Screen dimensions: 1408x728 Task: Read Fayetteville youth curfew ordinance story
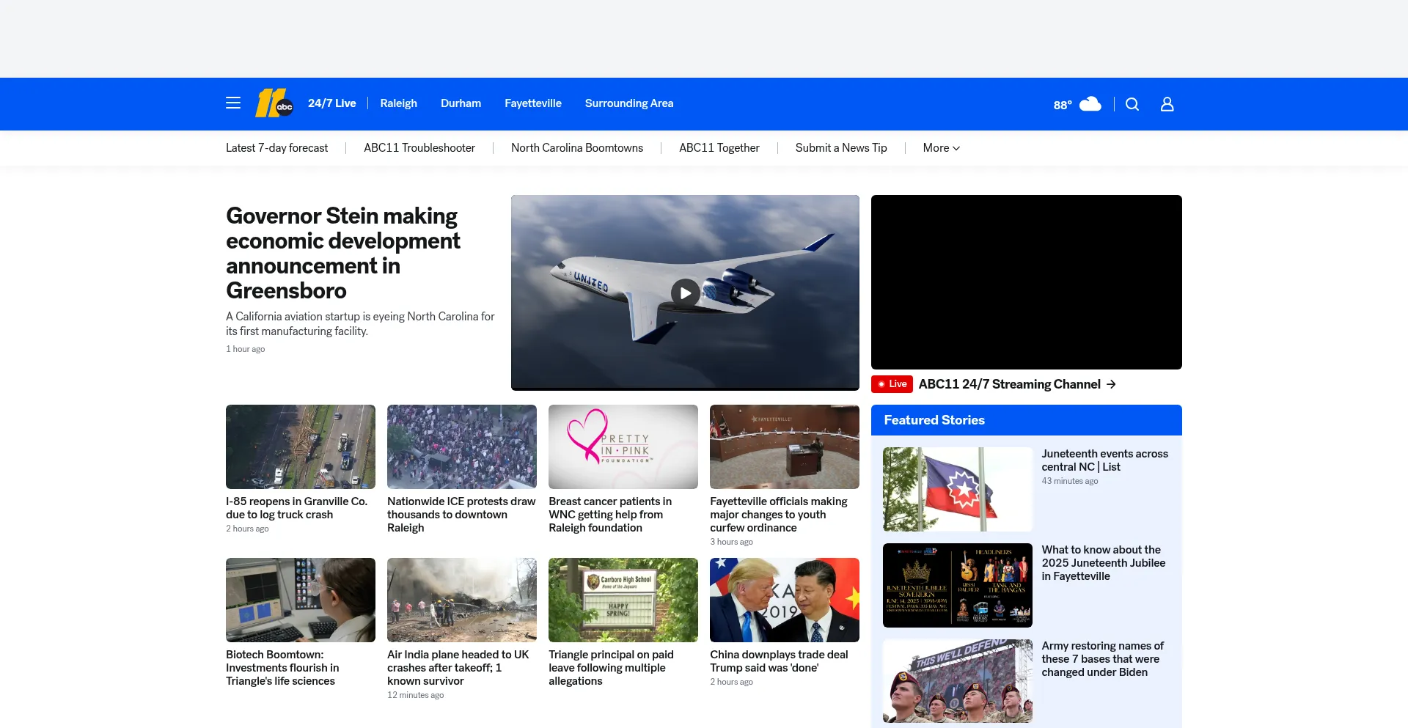pos(779,515)
